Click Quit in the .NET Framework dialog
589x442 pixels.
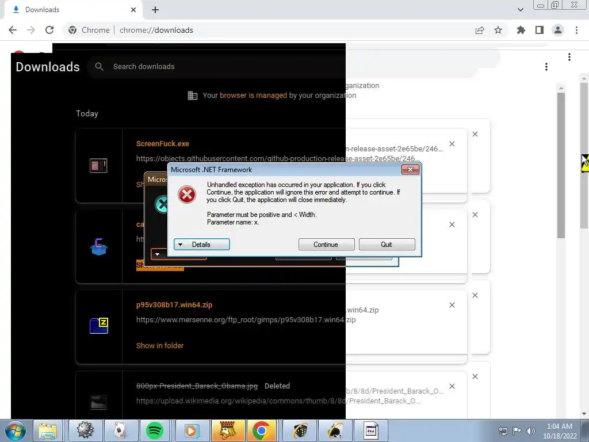(x=387, y=244)
